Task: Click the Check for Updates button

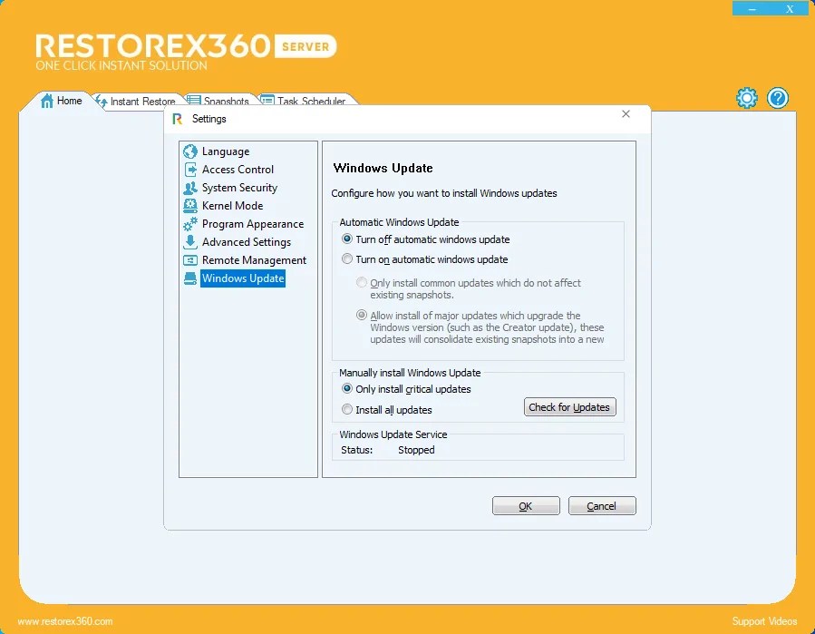Action: coord(569,407)
